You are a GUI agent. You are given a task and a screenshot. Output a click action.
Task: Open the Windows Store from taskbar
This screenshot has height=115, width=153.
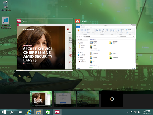click(48, 112)
